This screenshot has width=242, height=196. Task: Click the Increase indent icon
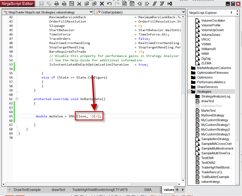[147, 4]
